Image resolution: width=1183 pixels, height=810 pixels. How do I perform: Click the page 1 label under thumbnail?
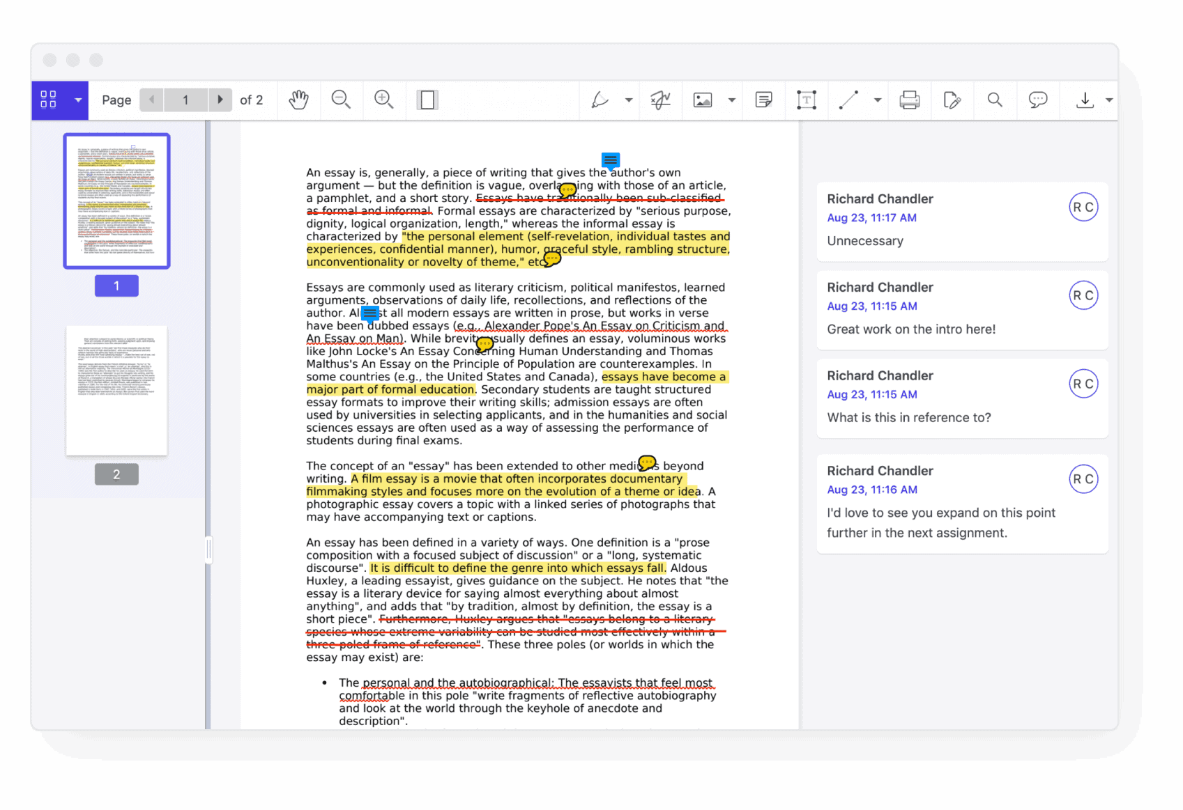(x=116, y=286)
